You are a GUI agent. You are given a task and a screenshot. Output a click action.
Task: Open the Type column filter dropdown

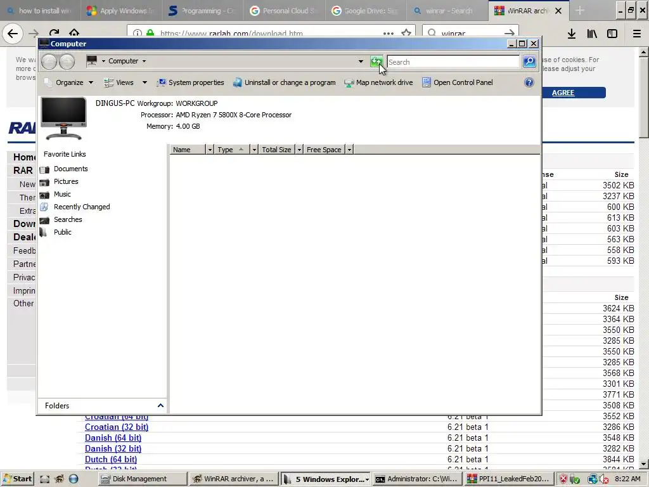tap(255, 150)
